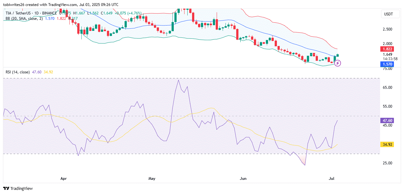Select the RSI (14, close) indicator legend
The width and height of the screenshot is (404, 194).
18,72
